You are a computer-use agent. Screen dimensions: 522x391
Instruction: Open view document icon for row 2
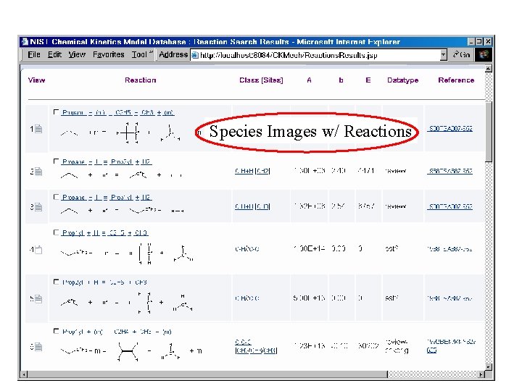(x=38, y=172)
